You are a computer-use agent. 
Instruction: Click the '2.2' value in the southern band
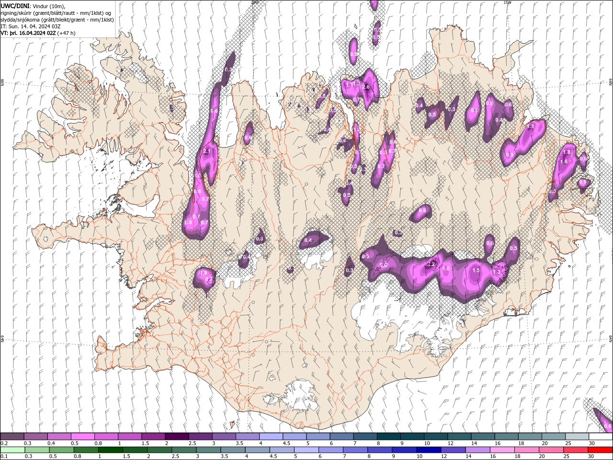[431, 264]
